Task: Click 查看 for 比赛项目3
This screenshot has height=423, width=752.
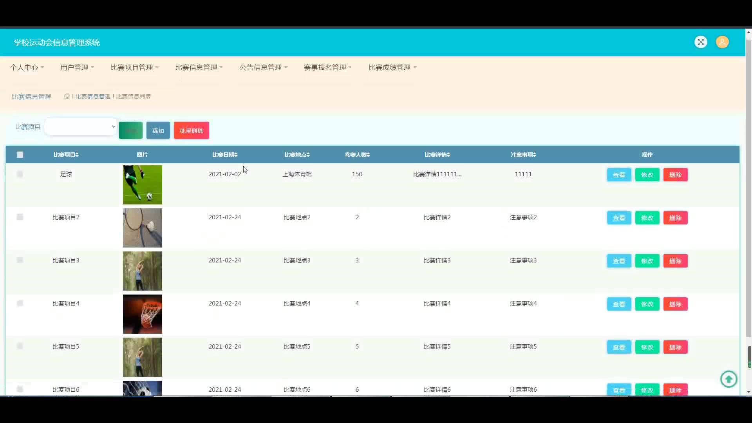Action: (x=619, y=261)
